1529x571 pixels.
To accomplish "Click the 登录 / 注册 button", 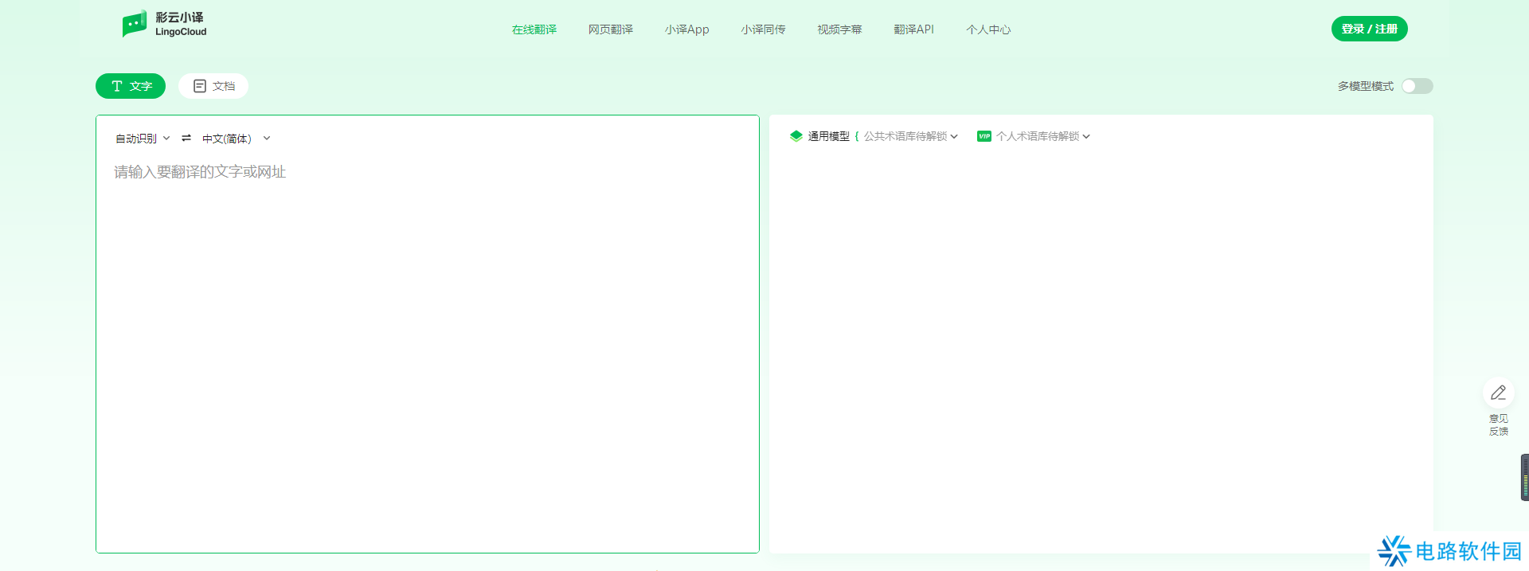I will tap(1369, 29).
